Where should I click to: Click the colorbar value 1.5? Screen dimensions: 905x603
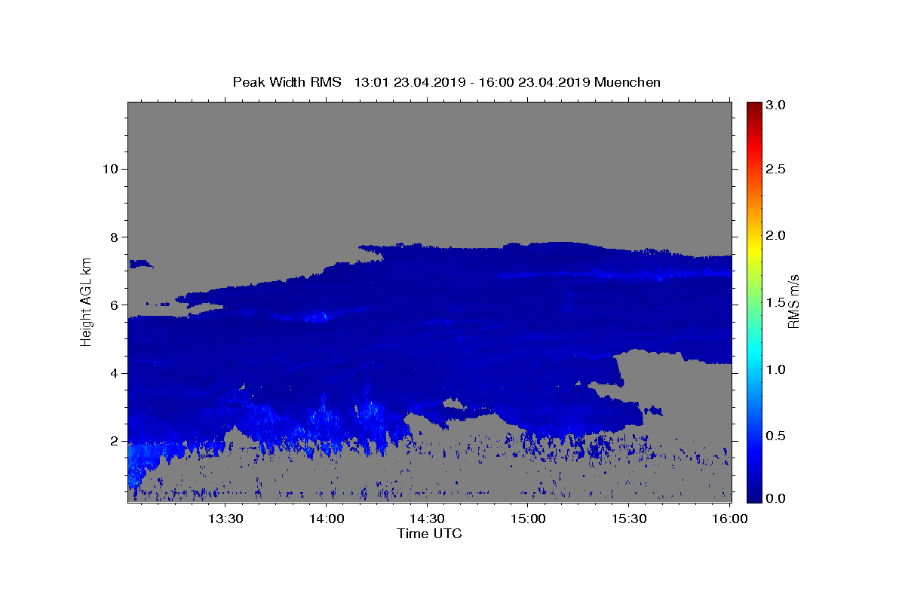(777, 303)
